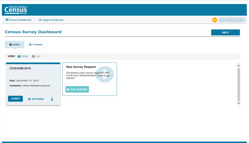The width and height of the screenshot is (249, 143).
Task: Click the scrollbar up arrow
Action: pos(238,65)
